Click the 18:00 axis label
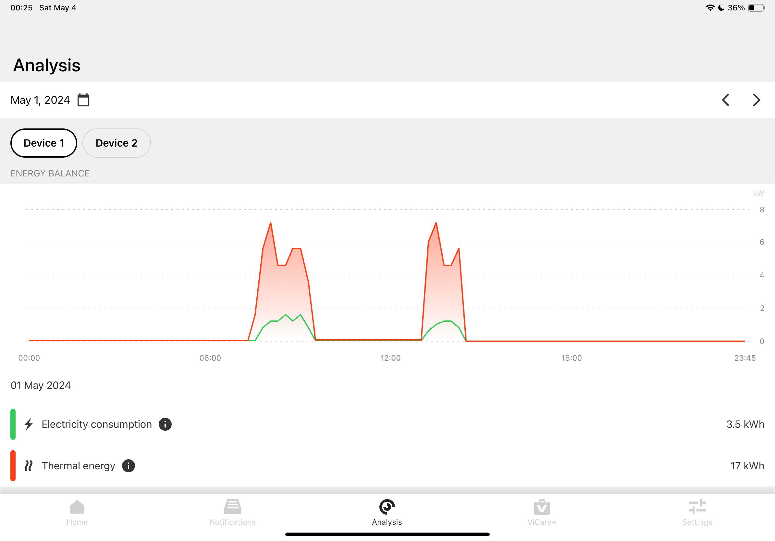This screenshot has width=775, height=541. tap(572, 358)
